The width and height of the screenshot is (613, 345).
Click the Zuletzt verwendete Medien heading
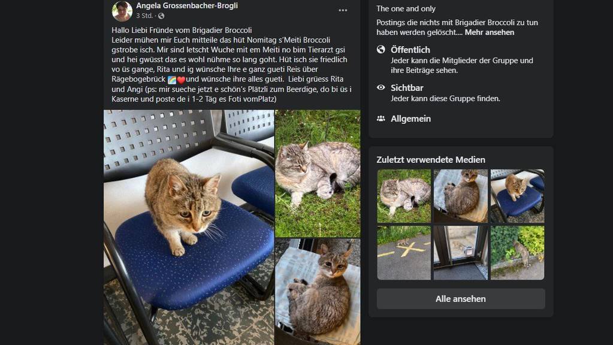point(431,160)
